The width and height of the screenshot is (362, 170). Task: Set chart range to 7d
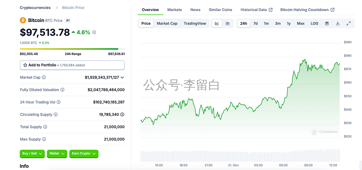255,23
